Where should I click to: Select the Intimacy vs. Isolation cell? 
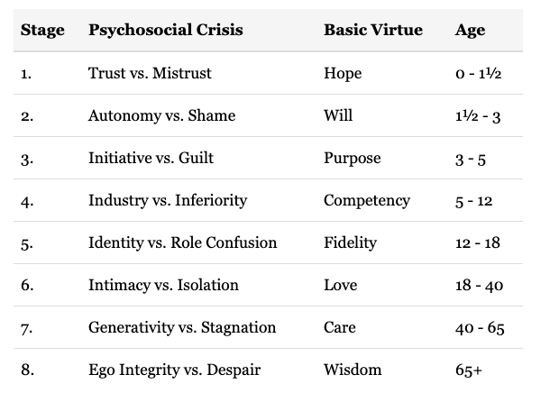(x=163, y=285)
